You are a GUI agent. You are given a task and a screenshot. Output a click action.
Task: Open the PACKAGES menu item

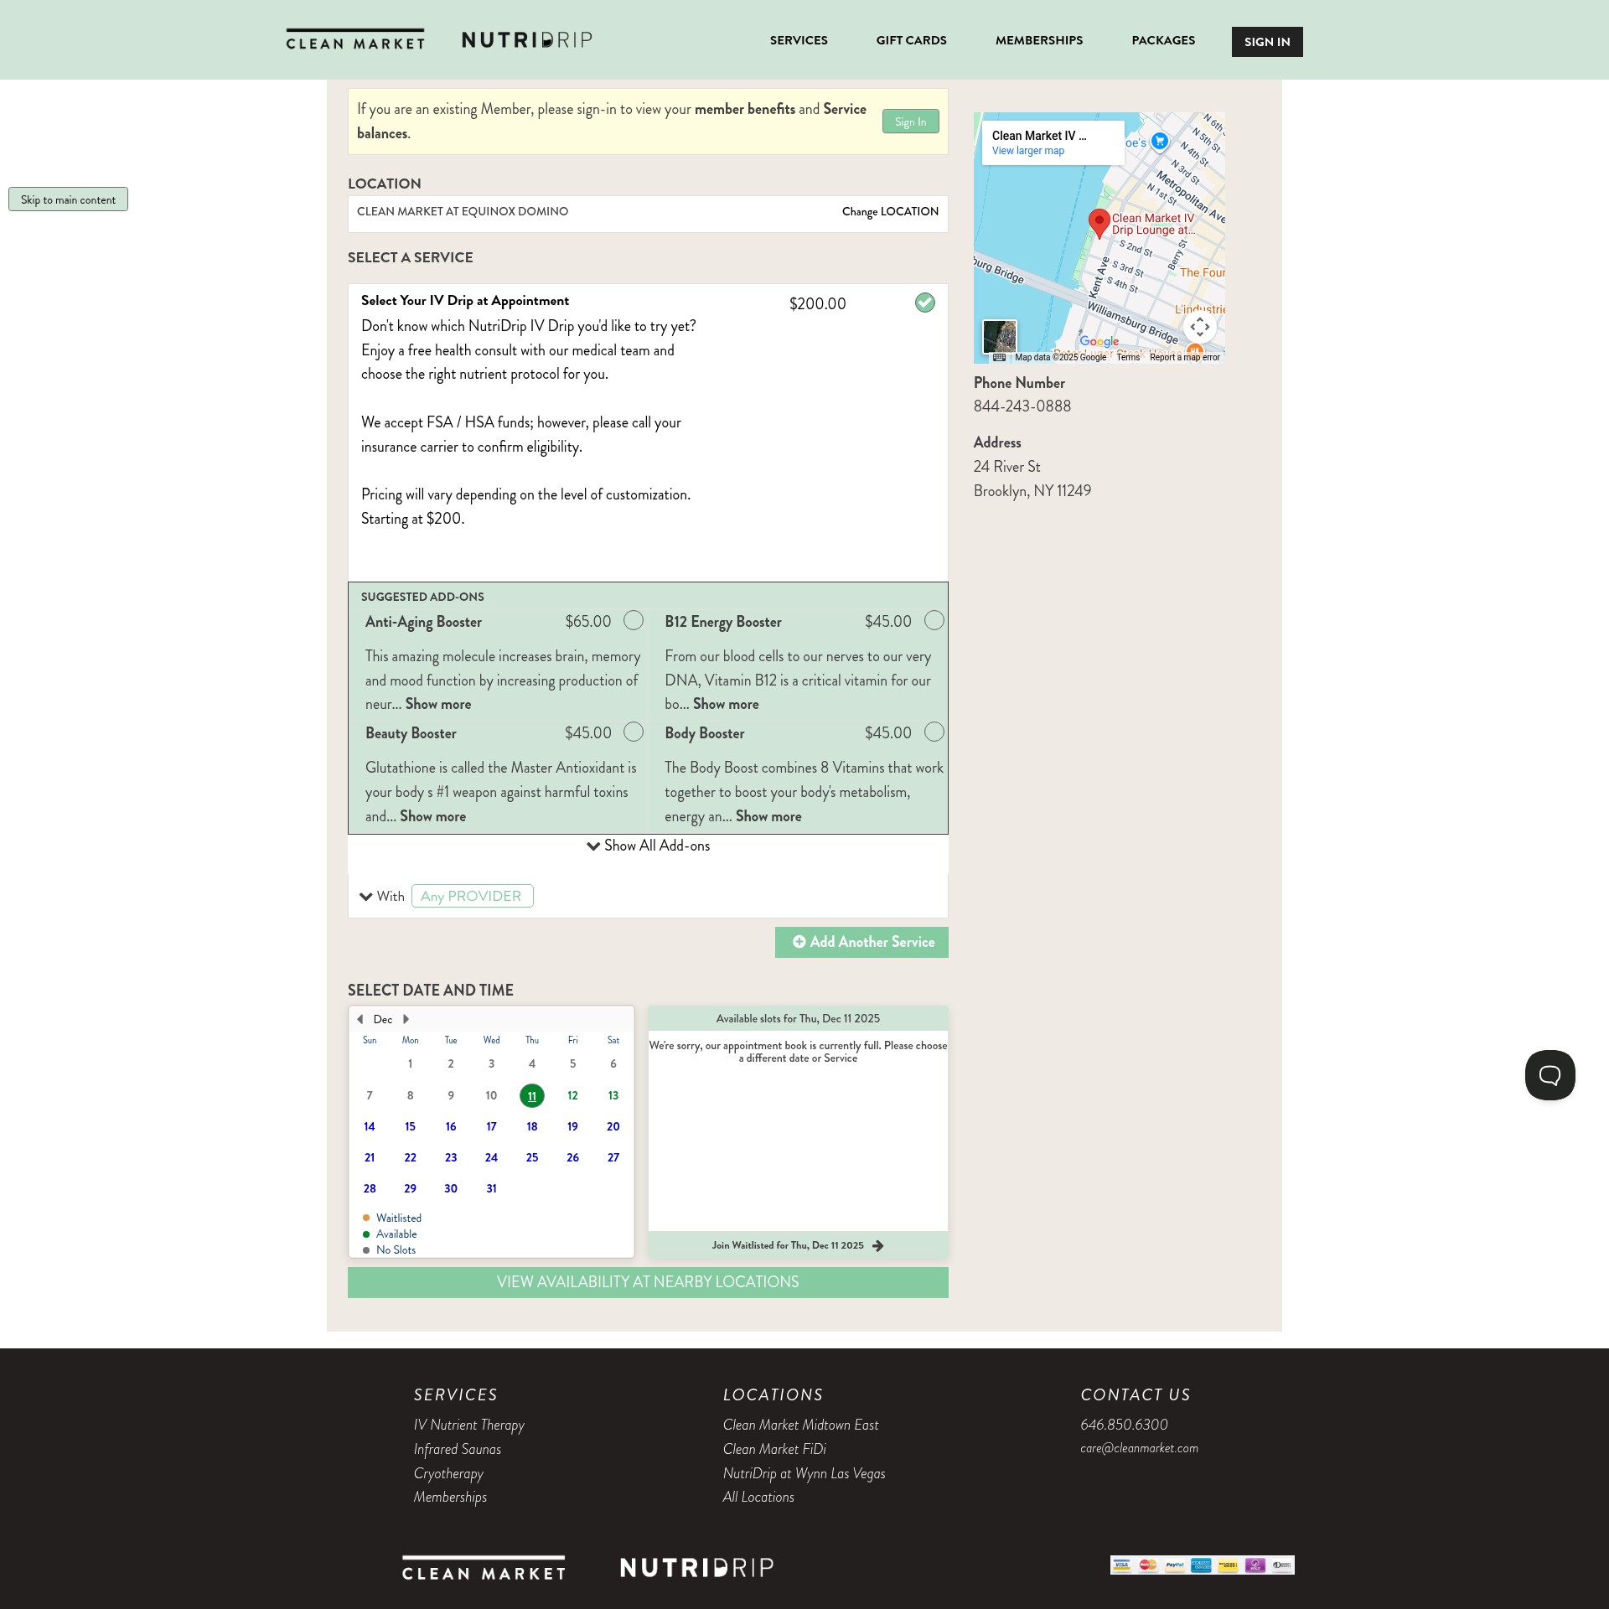(1163, 40)
